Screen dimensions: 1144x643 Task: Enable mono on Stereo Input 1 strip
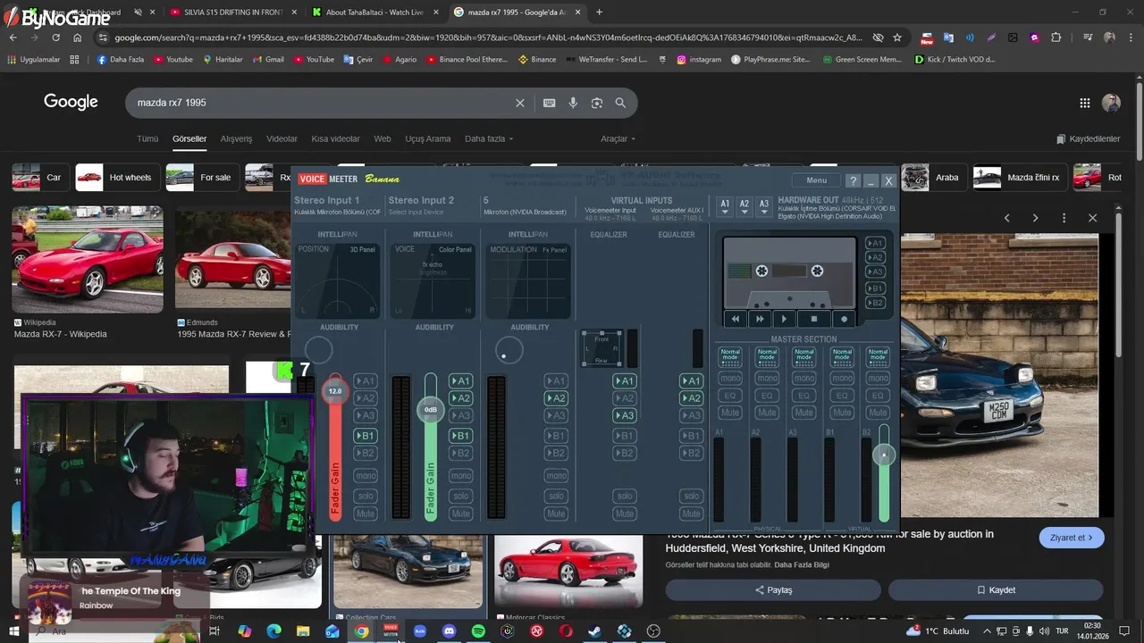coord(366,476)
